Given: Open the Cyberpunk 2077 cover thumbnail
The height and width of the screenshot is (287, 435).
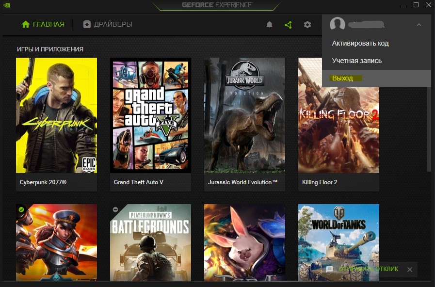Looking at the screenshot, I should [x=57, y=115].
